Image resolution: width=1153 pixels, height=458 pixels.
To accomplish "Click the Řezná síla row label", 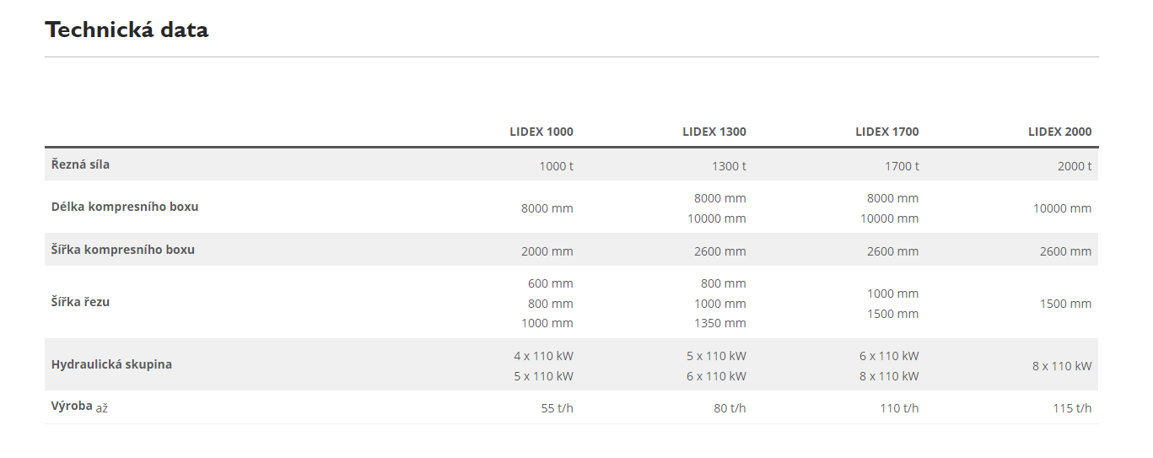I will click(80, 164).
